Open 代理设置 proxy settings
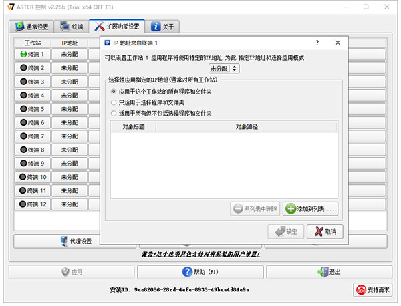This screenshot has width=401, height=306. [75, 241]
